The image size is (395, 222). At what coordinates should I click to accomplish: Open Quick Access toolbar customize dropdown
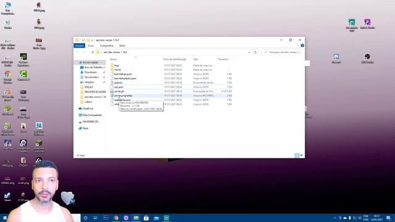92,40
